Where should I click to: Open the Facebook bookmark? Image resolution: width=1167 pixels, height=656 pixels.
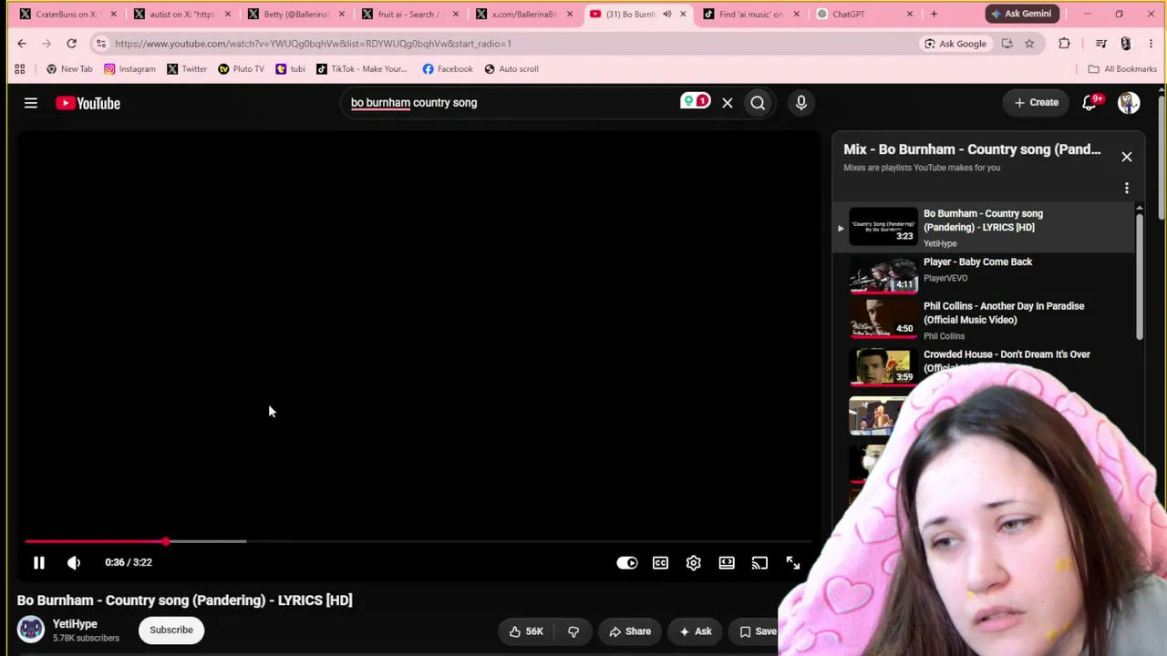pyautogui.click(x=448, y=69)
